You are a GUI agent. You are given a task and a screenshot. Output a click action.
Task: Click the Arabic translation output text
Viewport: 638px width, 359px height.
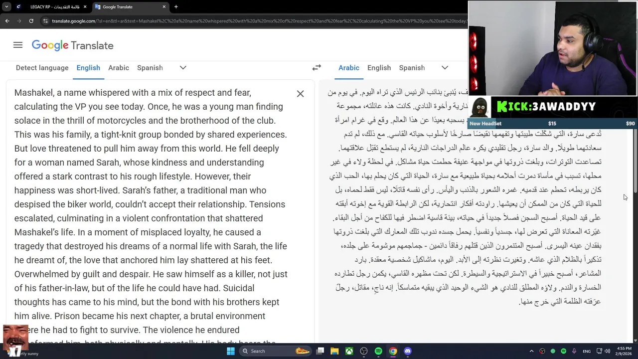coord(465,197)
